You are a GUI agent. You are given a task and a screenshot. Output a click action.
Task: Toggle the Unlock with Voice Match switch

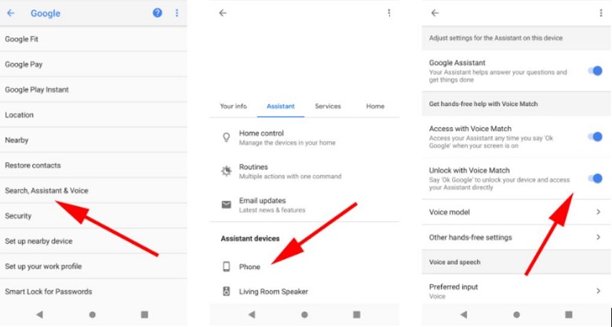click(595, 179)
